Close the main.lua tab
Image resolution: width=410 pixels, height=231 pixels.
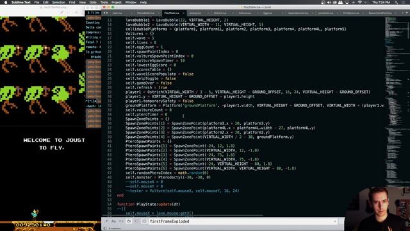click(x=131, y=13)
